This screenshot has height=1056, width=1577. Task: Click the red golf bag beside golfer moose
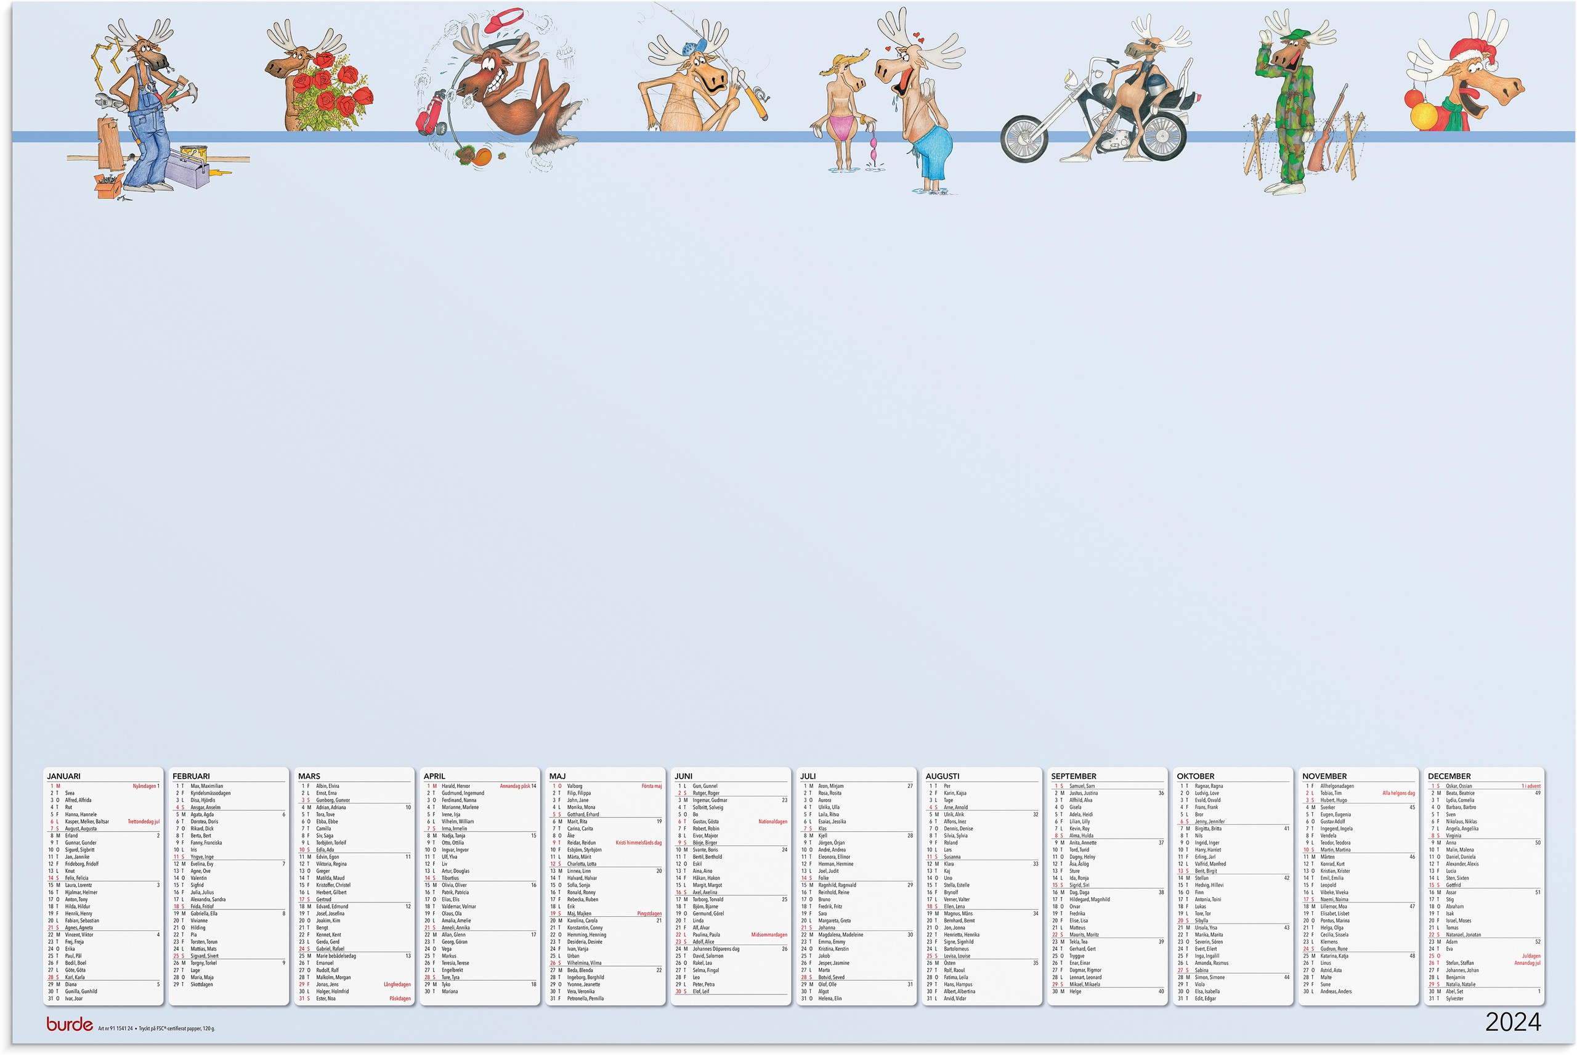pyautogui.click(x=431, y=116)
